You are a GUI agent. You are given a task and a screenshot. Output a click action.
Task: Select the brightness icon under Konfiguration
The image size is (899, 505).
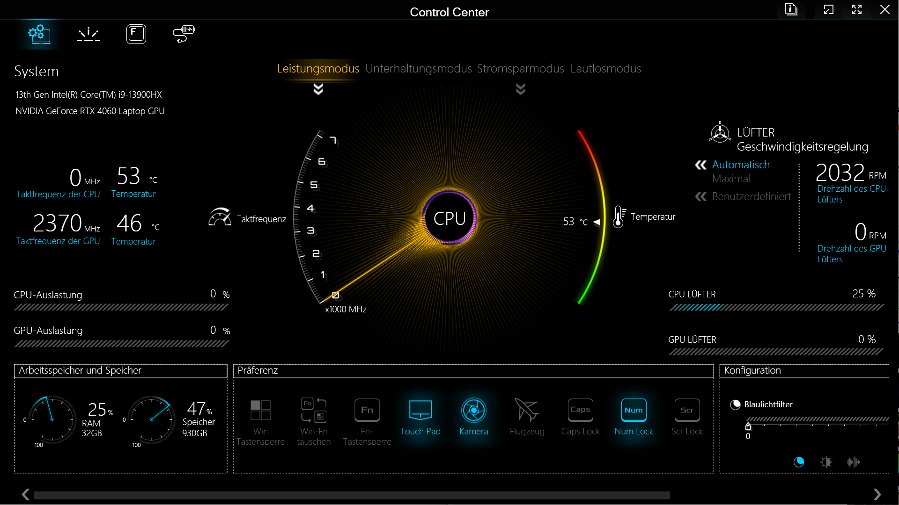tap(826, 462)
